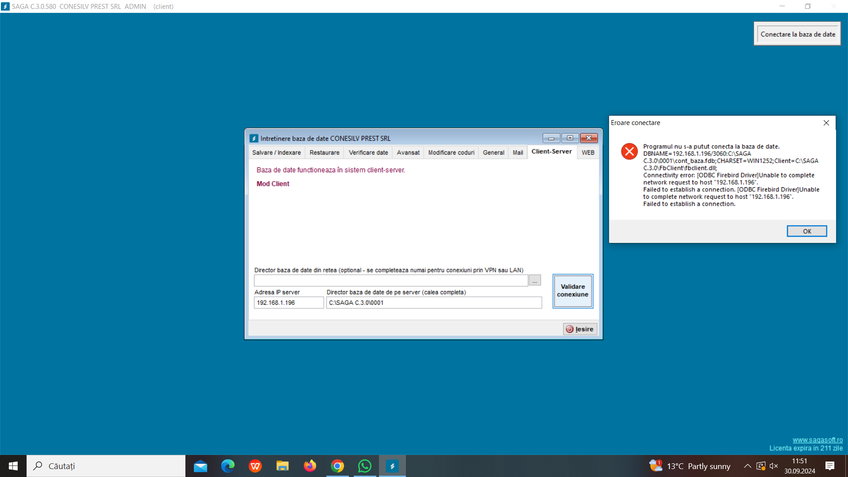Click the Mod Client text
The height and width of the screenshot is (477, 848).
pos(273,184)
